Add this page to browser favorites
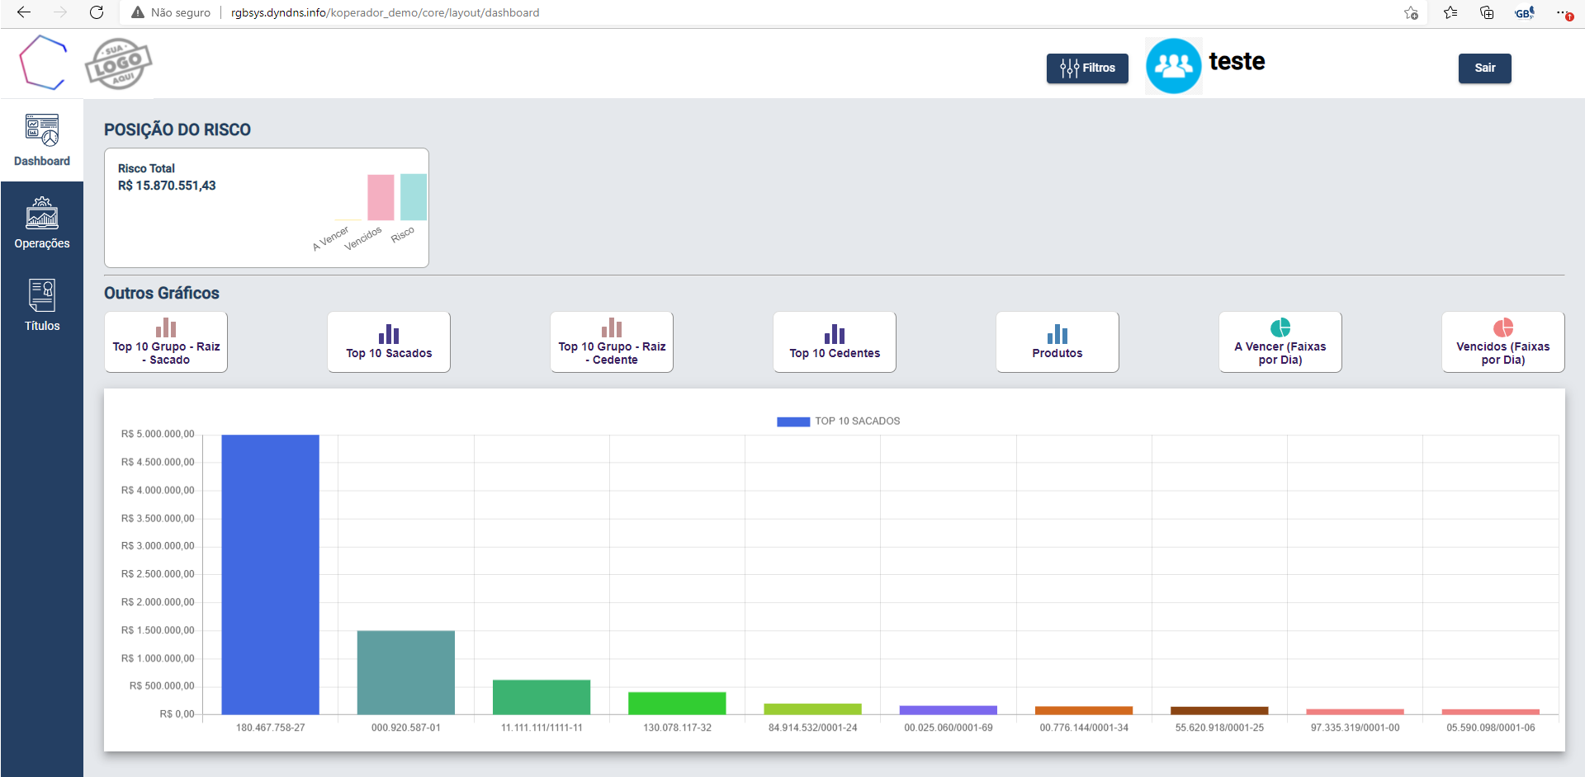 click(1411, 12)
